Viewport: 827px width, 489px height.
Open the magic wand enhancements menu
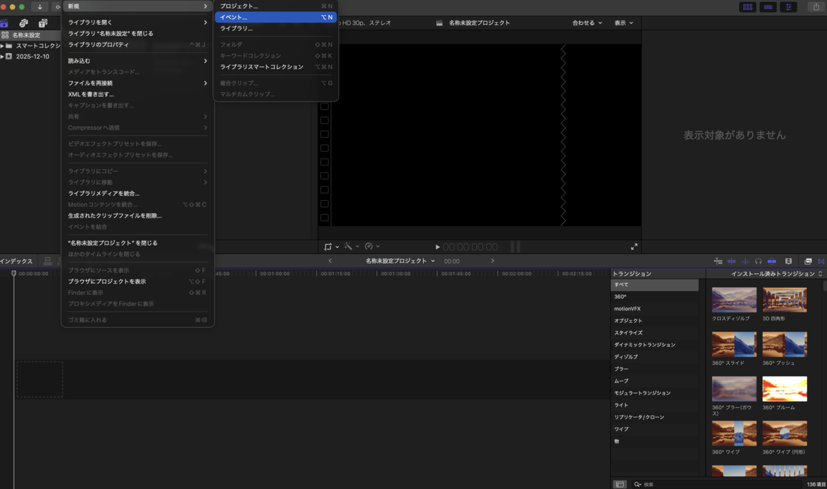[x=351, y=246]
